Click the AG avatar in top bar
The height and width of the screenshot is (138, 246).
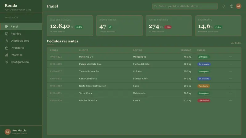pyautogui.click(x=239, y=6)
